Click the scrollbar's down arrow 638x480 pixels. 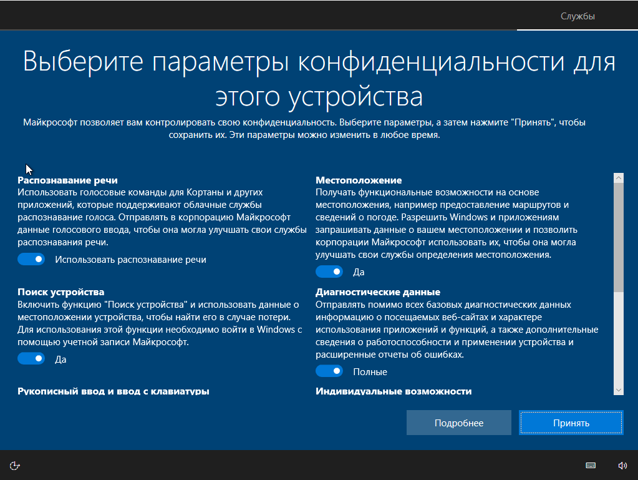pos(618,389)
